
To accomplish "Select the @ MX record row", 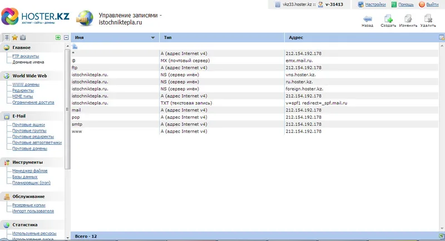I will pos(255,61).
